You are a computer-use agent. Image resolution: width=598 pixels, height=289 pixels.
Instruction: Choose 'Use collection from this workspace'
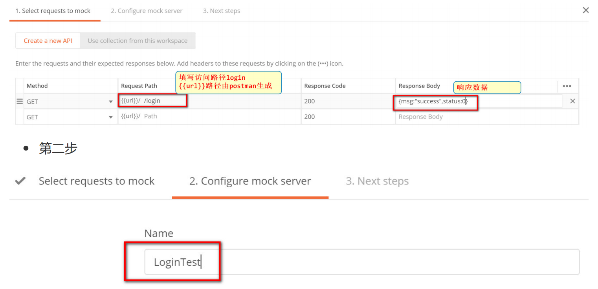(x=138, y=41)
